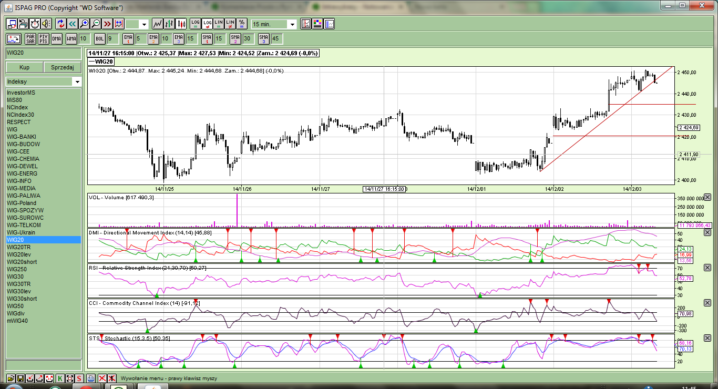Toggle the PAR SAR indicator
The width and height of the screenshot is (718, 389).
point(30,38)
